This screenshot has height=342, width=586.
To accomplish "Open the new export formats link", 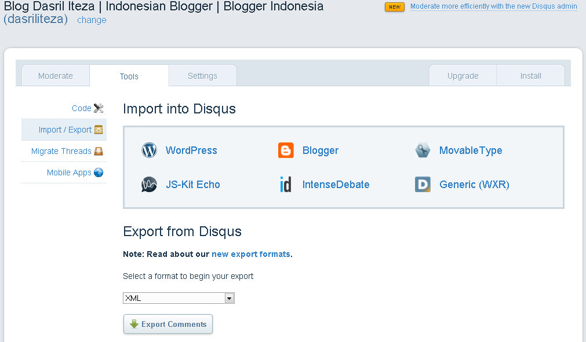I will (250, 253).
